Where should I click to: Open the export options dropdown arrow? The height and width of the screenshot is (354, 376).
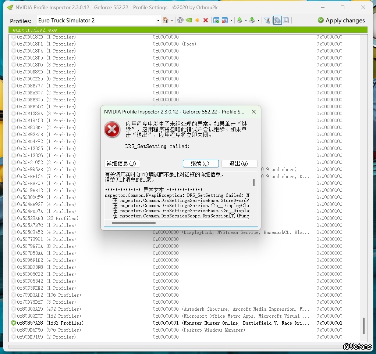point(246,21)
